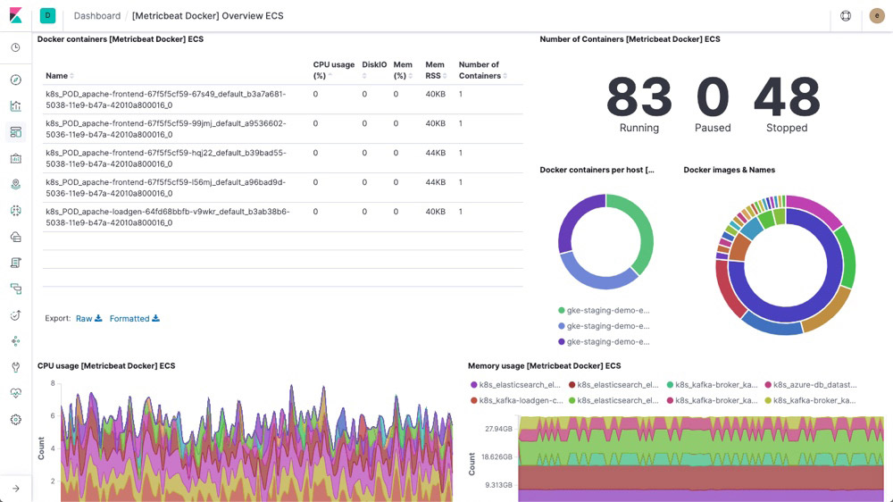
Task: Select row k8s_POD_apache-frontend-67f5f5cf59-hqj22
Action: click(282, 158)
